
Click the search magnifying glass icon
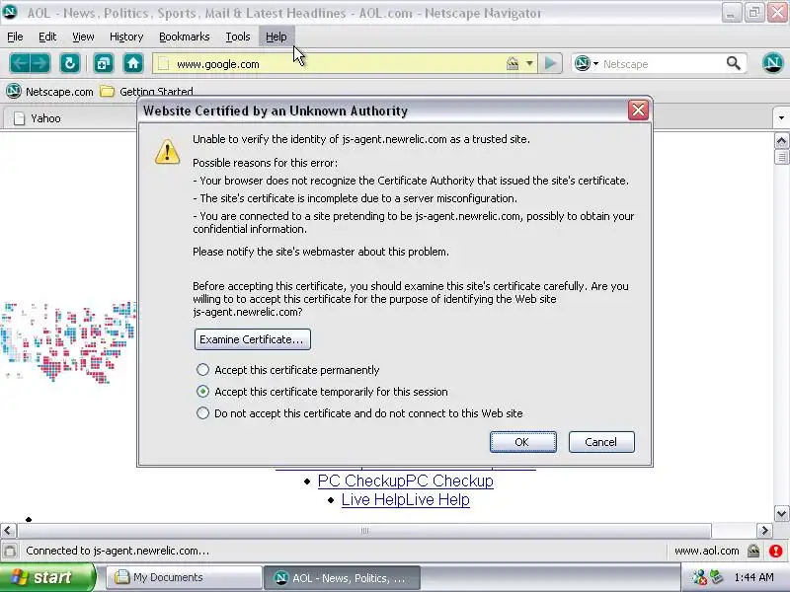[733, 63]
